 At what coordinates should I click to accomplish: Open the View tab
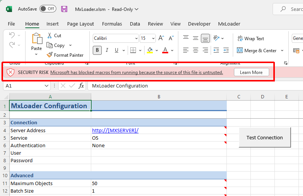[x=175, y=24]
